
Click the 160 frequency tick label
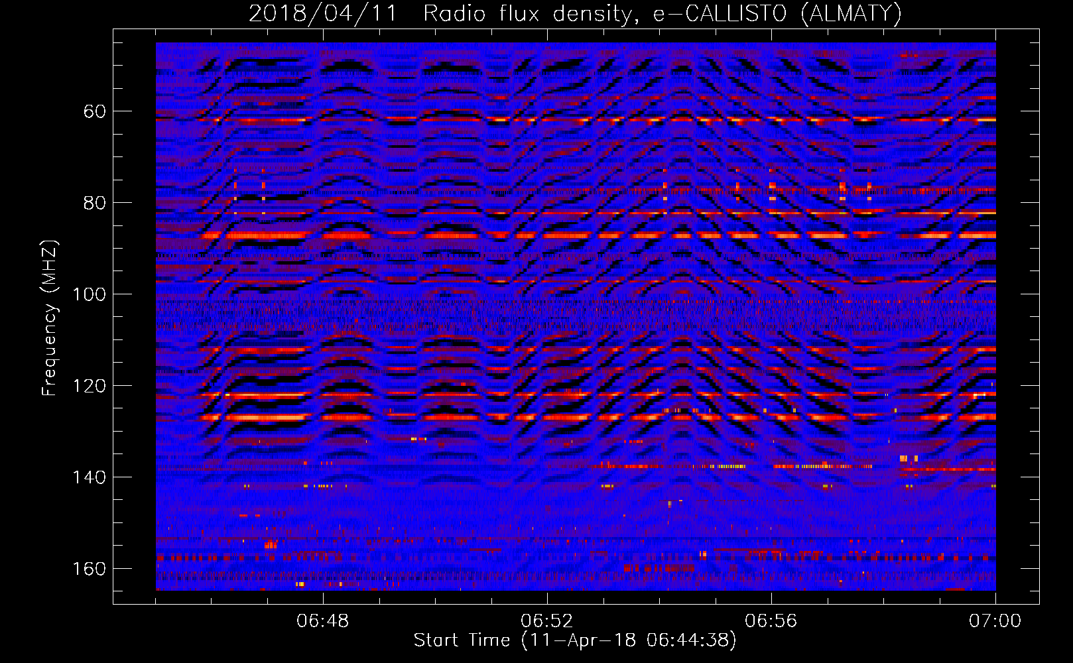(x=90, y=569)
